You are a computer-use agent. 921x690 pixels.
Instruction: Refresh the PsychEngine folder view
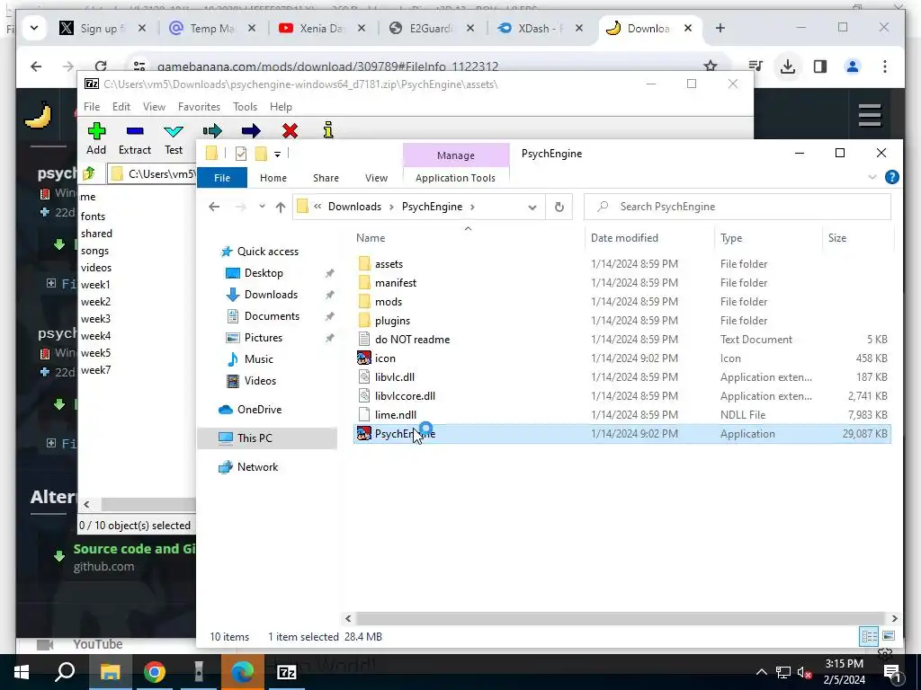(x=559, y=207)
